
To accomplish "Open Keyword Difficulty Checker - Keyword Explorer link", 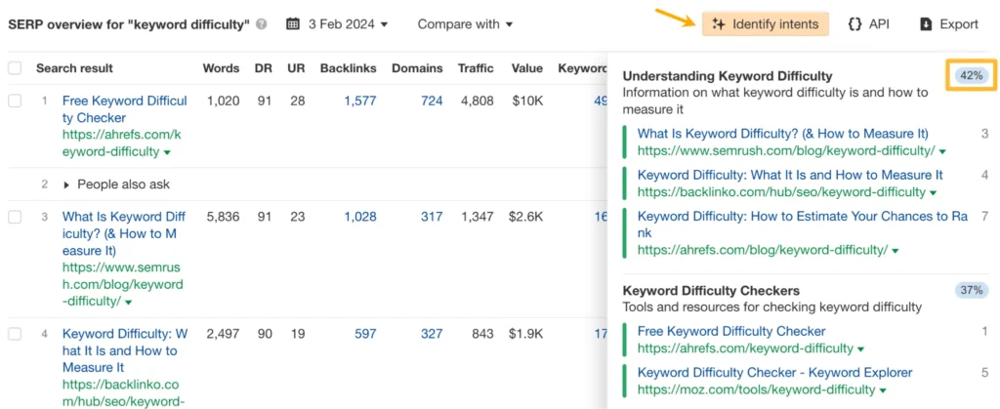I will (774, 372).
